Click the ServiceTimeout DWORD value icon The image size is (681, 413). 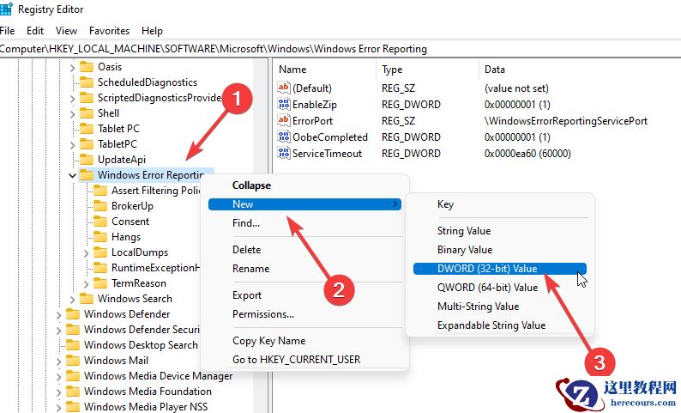285,154
